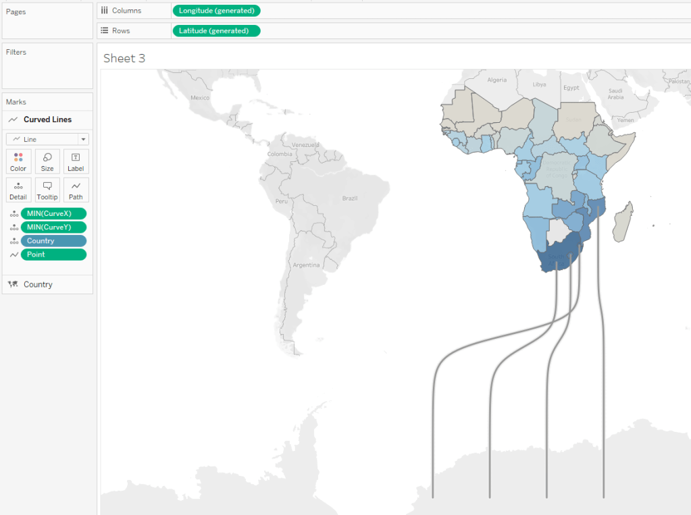Screen dimensions: 691x515
Task: Expand the Curved Lines marks layer
Action: pyautogui.click(x=47, y=119)
